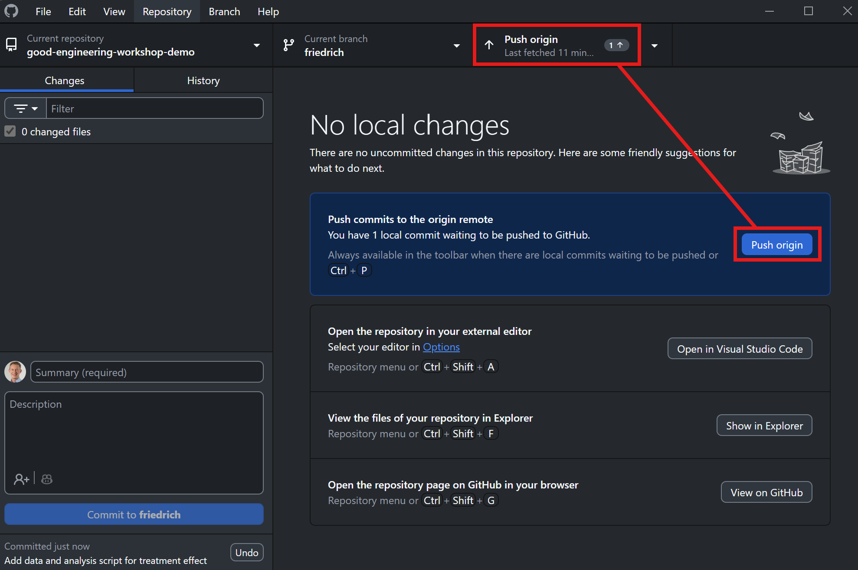Toggle the 0 changed files checkbox
Viewport: 858px width, 570px height.
(x=10, y=131)
